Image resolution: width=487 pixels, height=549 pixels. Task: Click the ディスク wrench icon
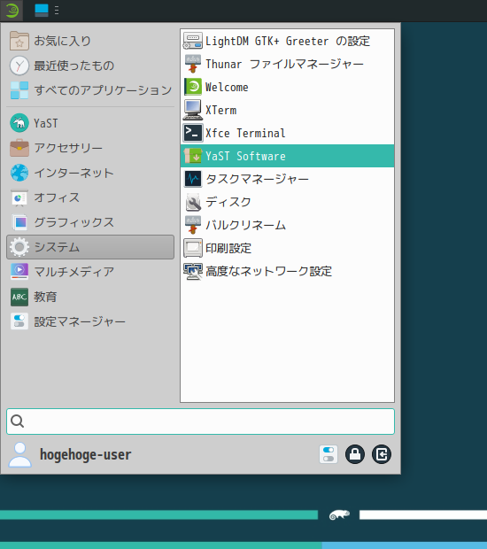click(193, 202)
